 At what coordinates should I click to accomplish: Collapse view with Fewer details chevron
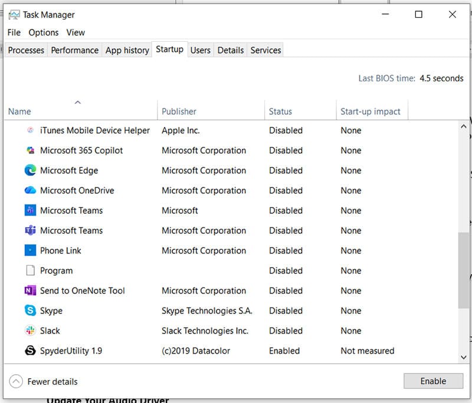(17, 381)
